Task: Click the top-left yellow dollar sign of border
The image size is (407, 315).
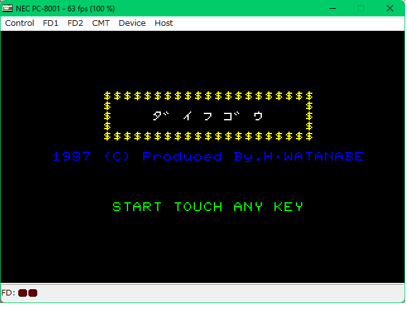Action: pos(108,96)
